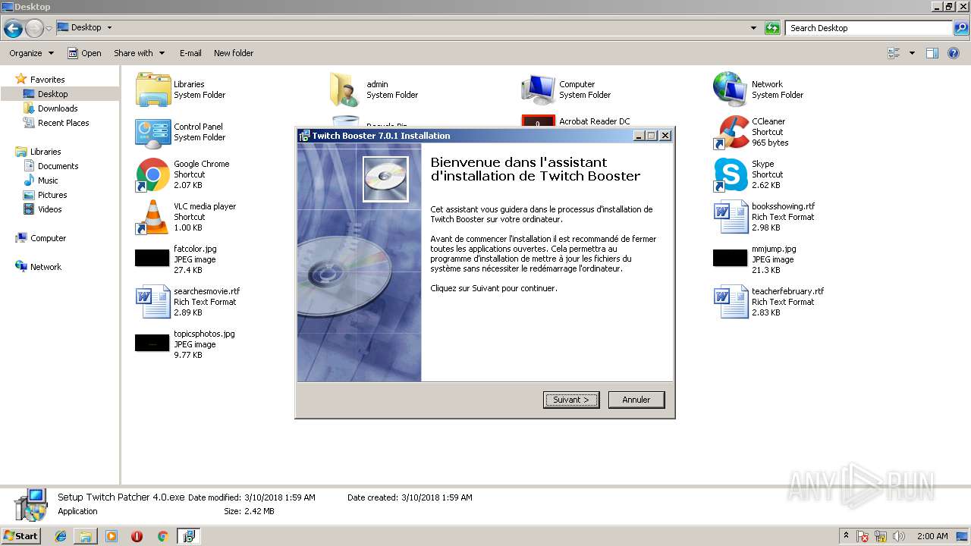Select Computer in the navigation pane

(x=48, y=238)
